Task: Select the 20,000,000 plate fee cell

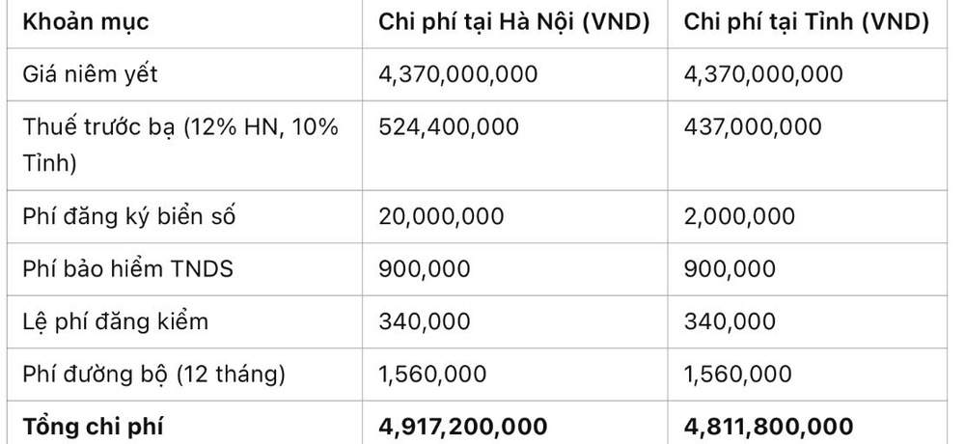Action: tap(441, 216)
